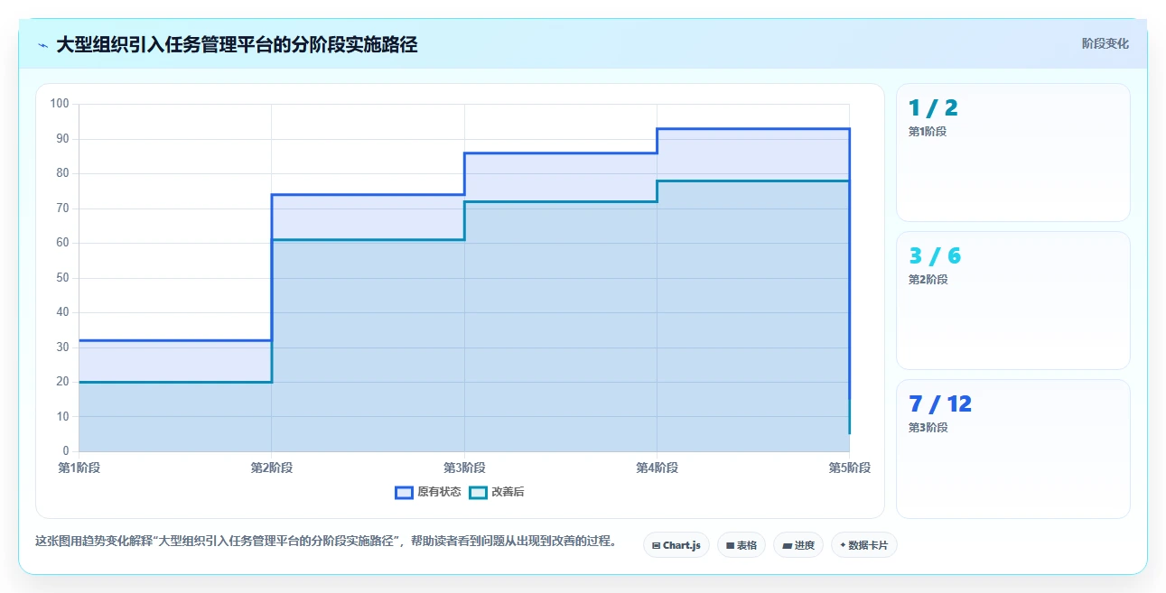This screenshot has width=1166, height=593.
Task: Click the teal 改善后 legend color box
Action: click(479, 492)
